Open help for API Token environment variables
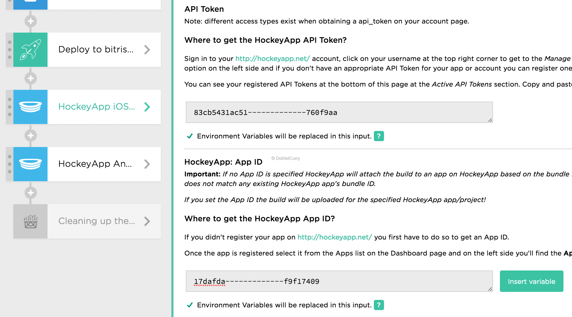Viewport: 572px width, 317px height. 379,136
